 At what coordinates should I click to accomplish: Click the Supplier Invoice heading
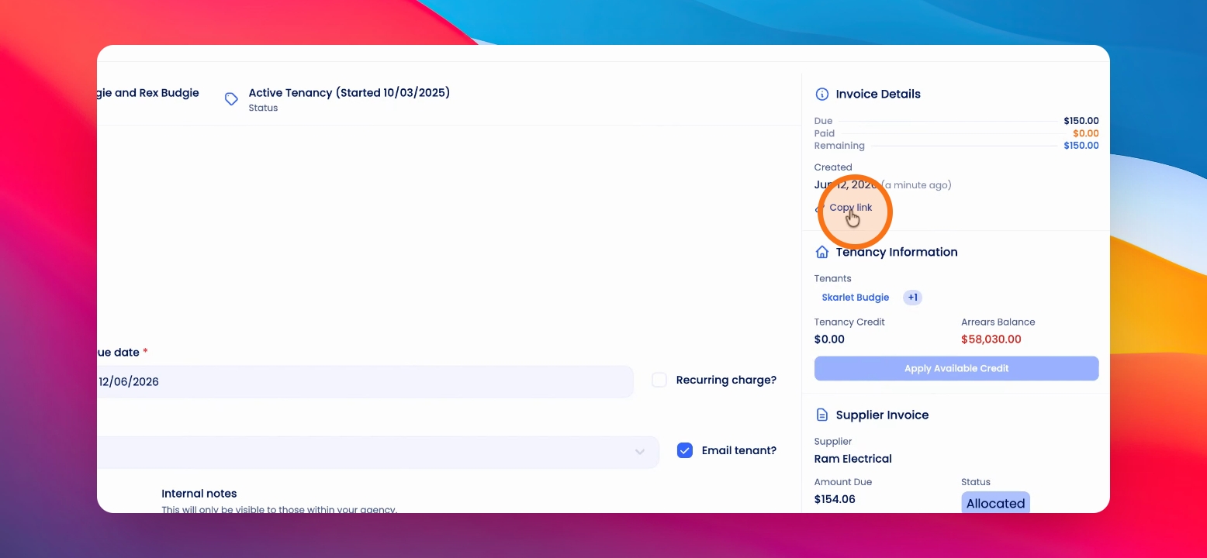coord(882,415)
